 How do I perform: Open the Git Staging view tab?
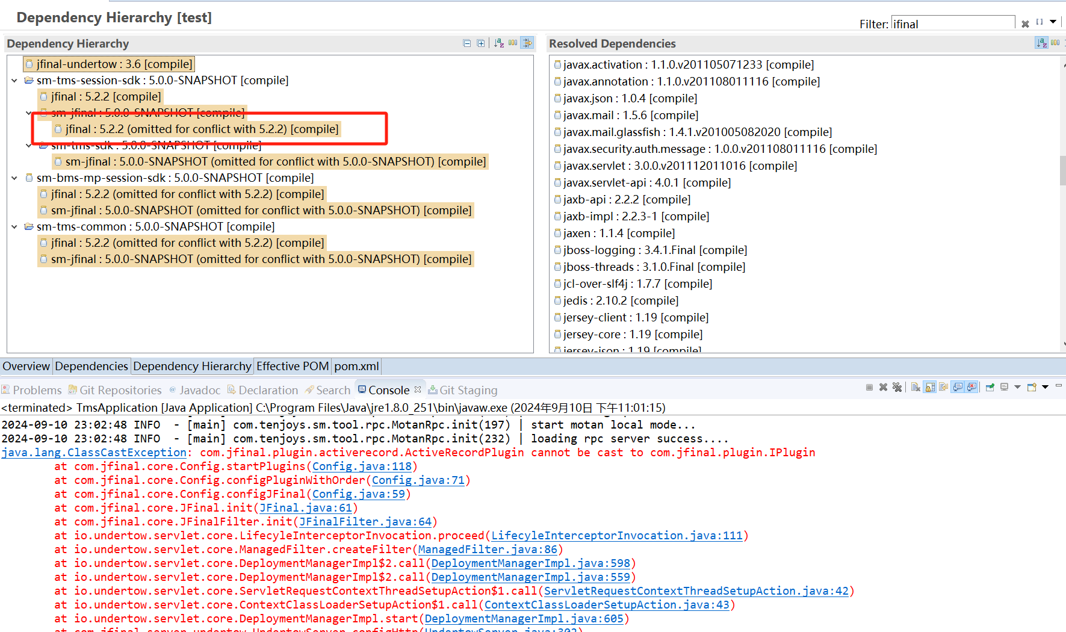[463, 390]
